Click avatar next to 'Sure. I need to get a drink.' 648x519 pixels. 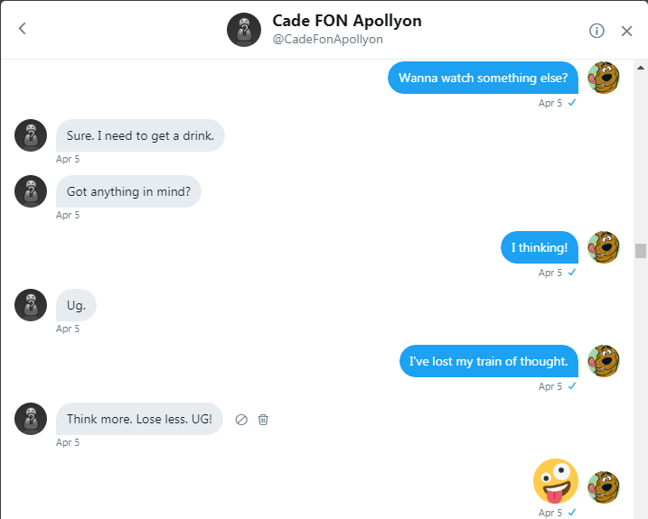[x=31, y=135]
